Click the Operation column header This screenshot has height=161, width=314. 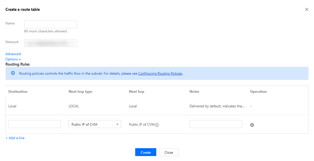[258, 92]
